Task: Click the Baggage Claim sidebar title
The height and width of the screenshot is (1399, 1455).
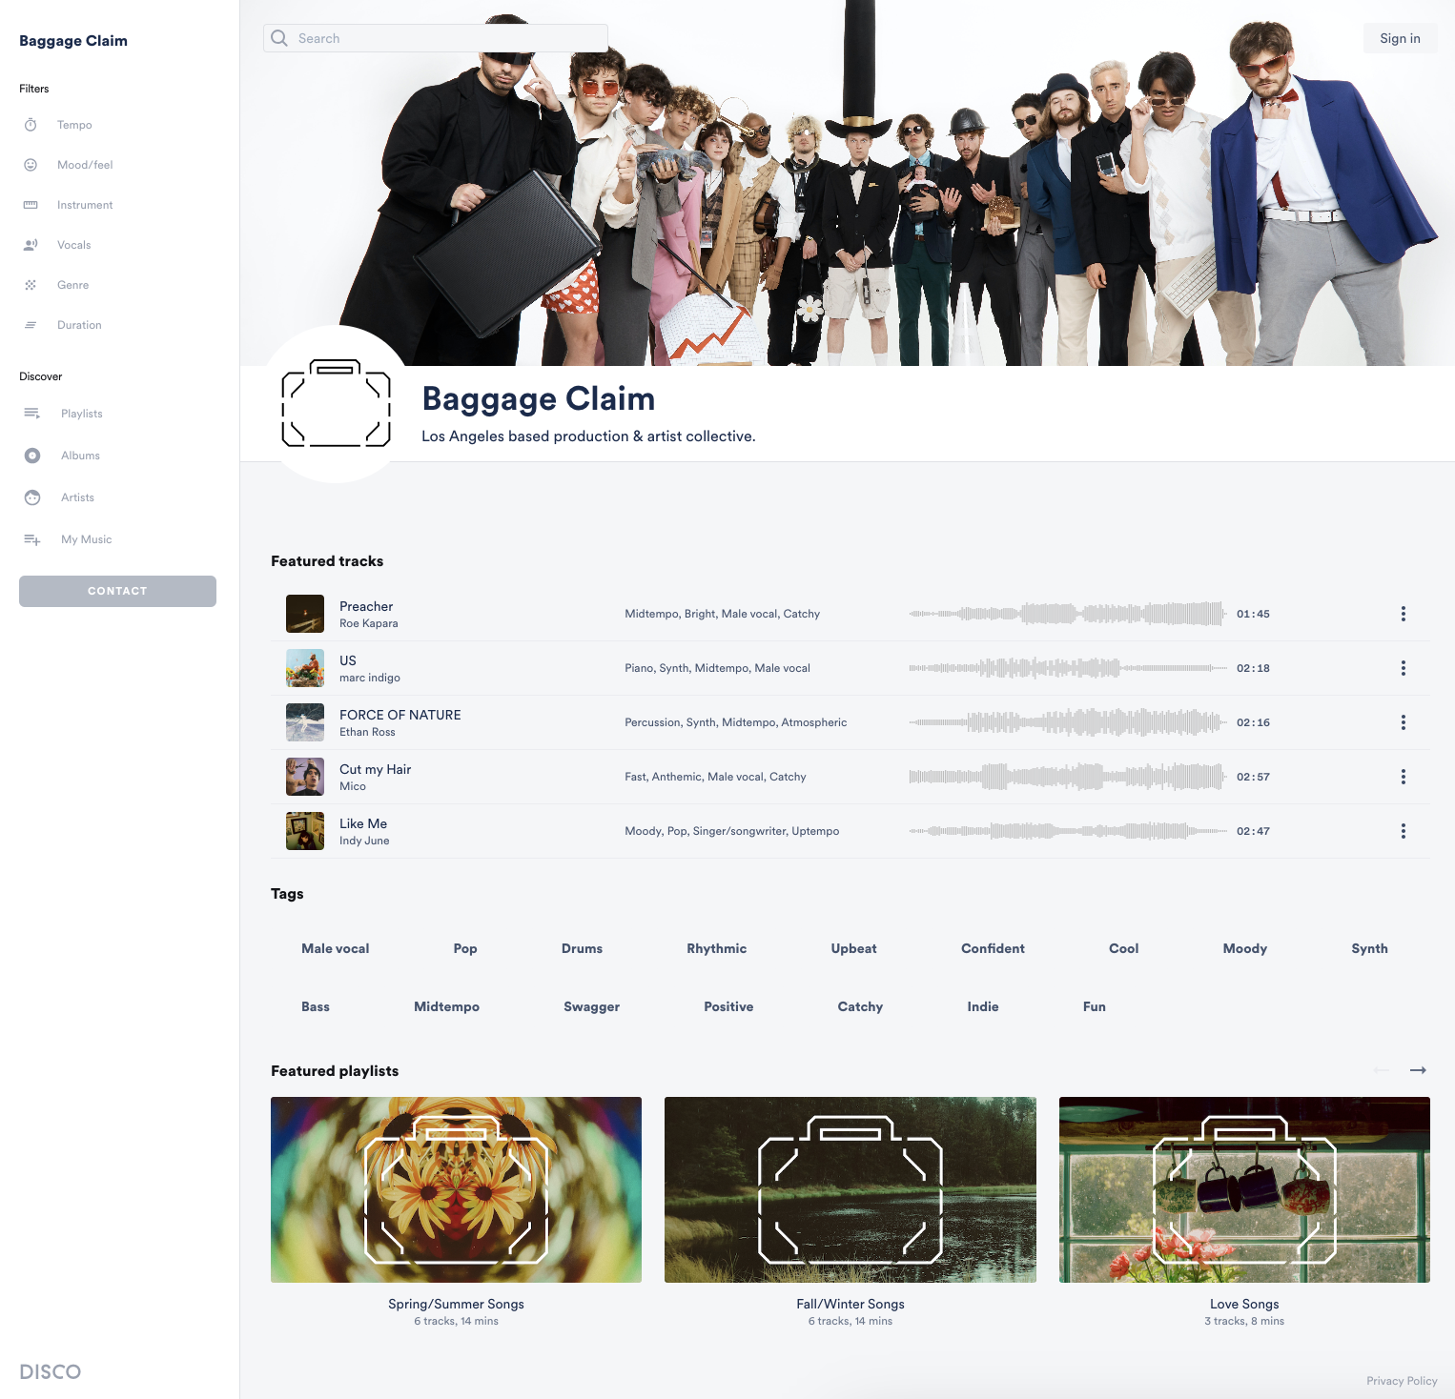Action: (73, 41)
